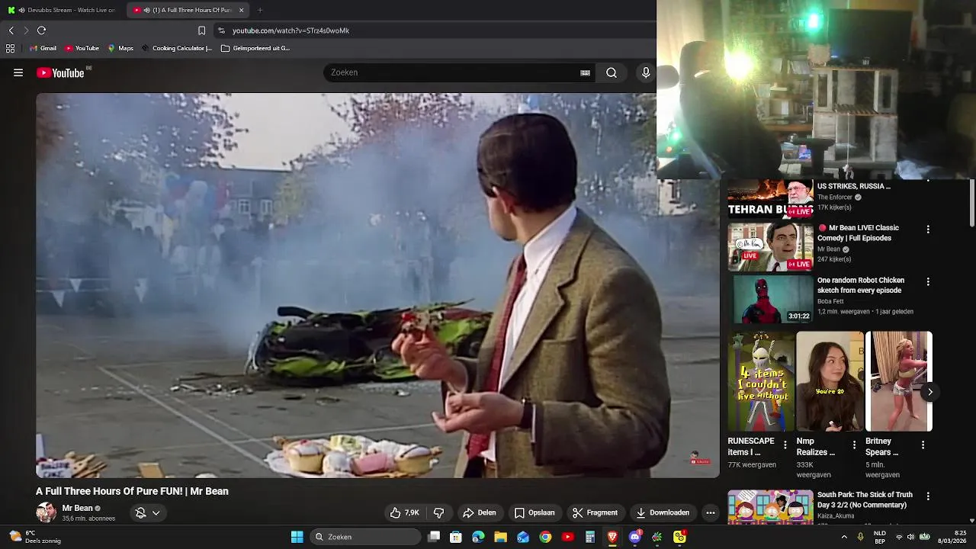Screen dimensions: 976x549
Task: Launch Google Chrome from the taskbar
Action: [x=545, y=537]
